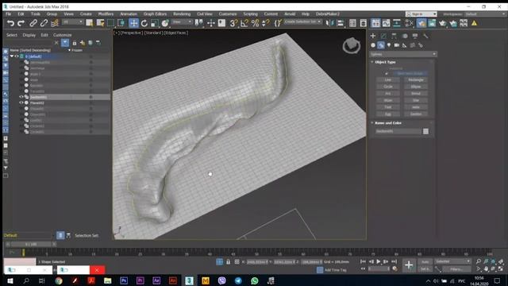Click the Key Filters button
The width and height of the screenshot is (508, 286).
tap(456, 269)
